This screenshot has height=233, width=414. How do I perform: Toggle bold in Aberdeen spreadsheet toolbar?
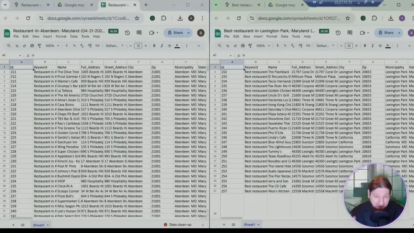(154, 46)
